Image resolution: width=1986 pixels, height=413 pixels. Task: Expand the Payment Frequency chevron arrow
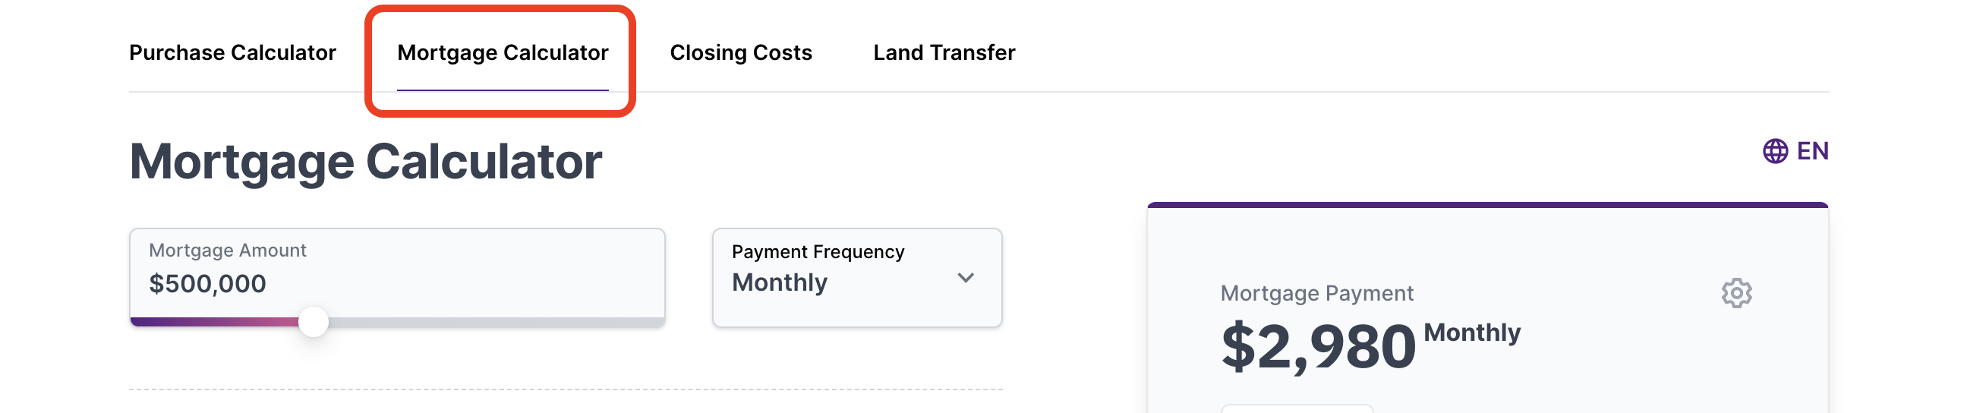(x=965, y=277)
